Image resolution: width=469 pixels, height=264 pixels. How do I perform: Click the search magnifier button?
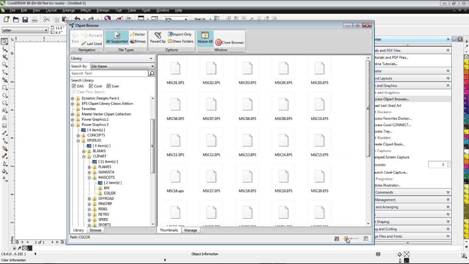click(152, 73)
